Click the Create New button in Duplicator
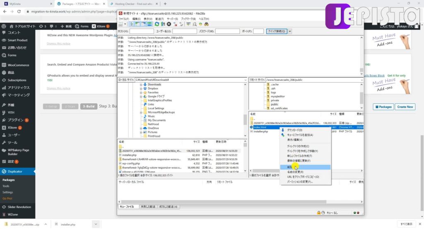The image size is (424, 229). pyautogui.click(x=405, y=107)
